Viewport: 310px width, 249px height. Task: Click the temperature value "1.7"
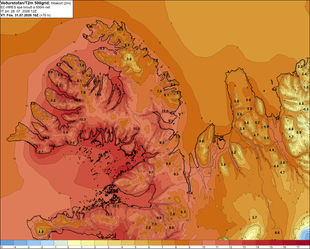pyautogui.click(x=291, y=137)
